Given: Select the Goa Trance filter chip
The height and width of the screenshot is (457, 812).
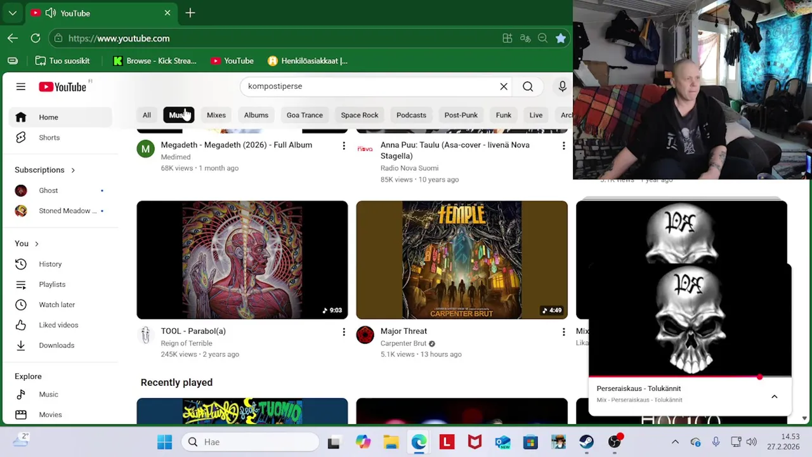Looking at the screenshot, I should point(304,115).
